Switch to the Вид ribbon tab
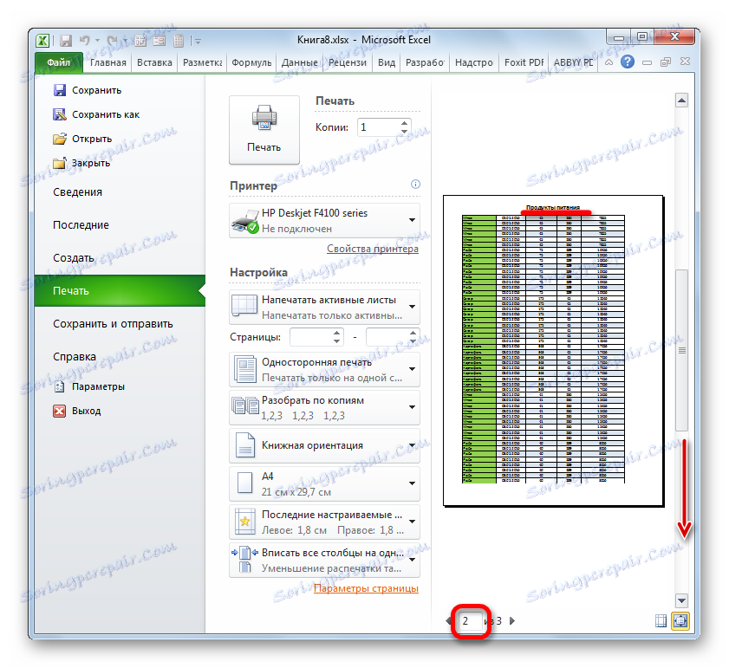This screenshot has height=668, width=729. (387, 62)
